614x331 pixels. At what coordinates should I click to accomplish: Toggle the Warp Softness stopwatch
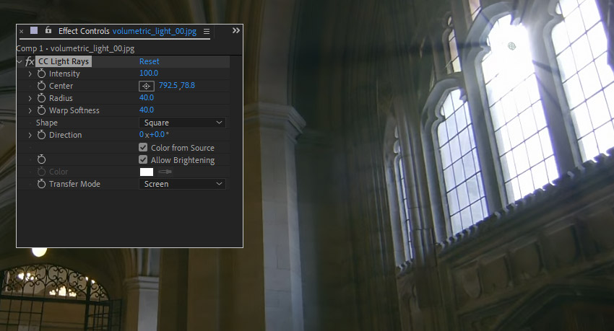(x=41, y=110)
